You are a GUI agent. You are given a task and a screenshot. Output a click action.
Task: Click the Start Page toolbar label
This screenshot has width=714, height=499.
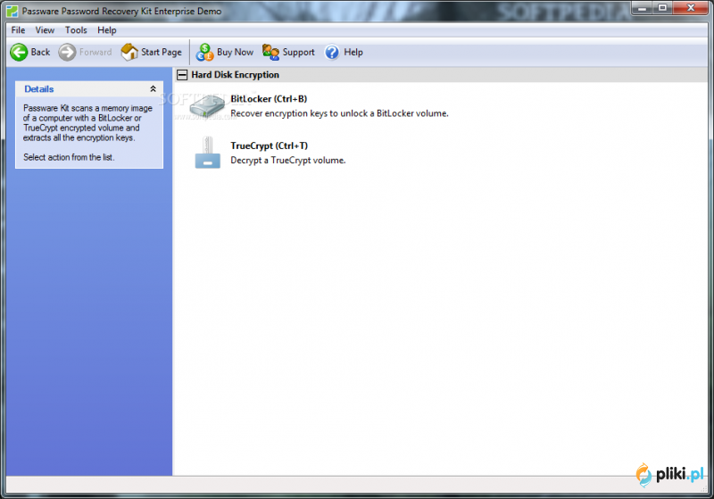[x=162, y=53]
